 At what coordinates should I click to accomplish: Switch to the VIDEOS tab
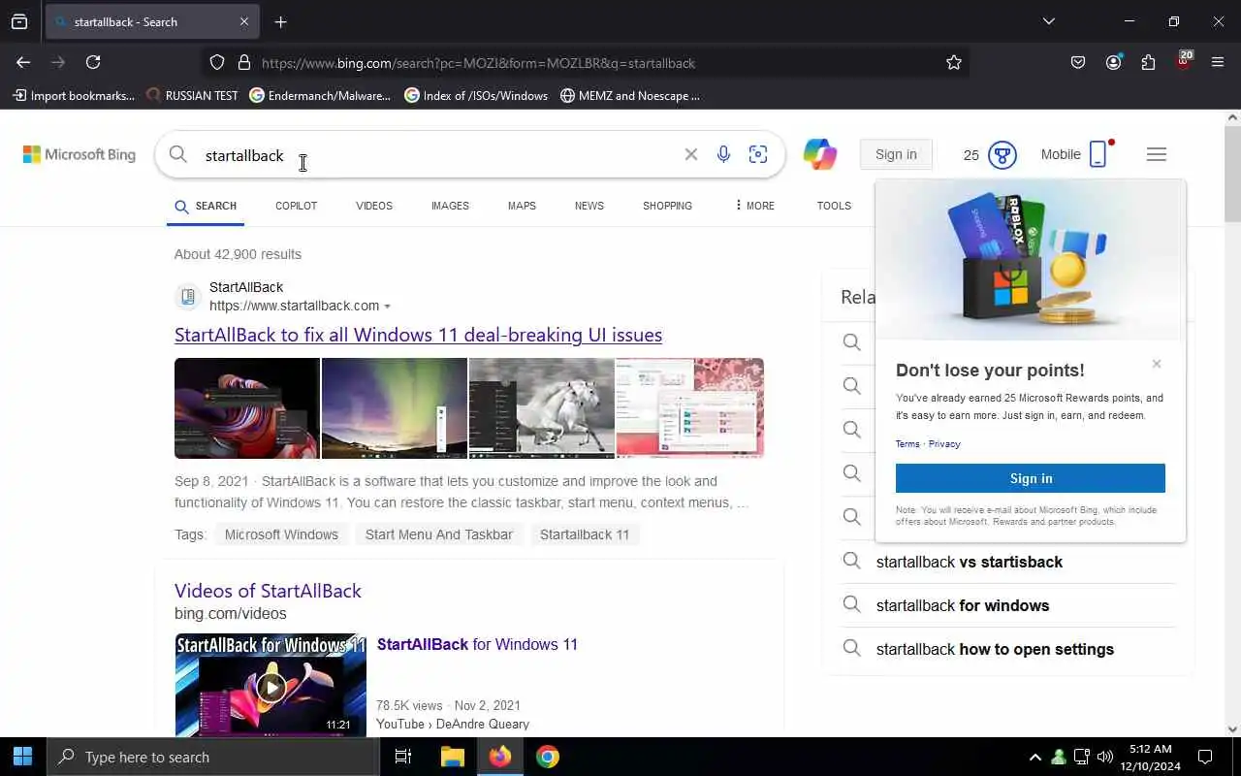pos(374,206)
